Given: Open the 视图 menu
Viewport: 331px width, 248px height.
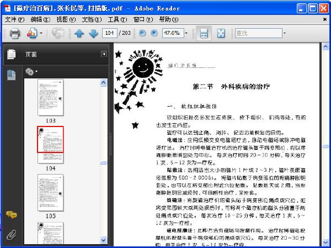Looking at the screenshot, I should (x=66, y=20).
